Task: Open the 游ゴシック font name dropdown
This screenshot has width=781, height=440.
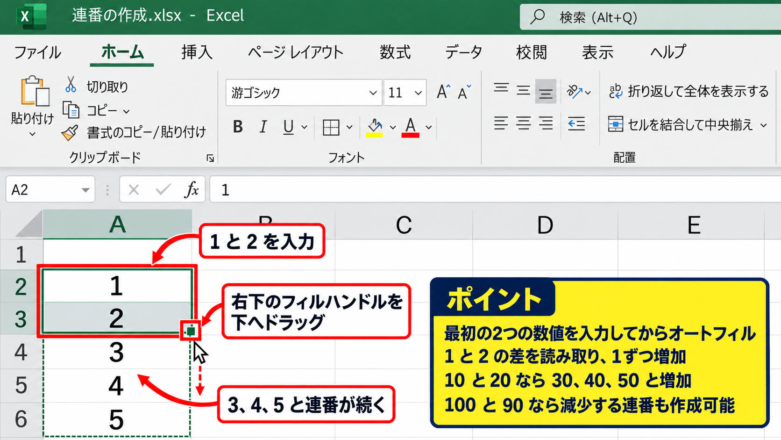Action: pyautogui.click(x=373, y=93)
